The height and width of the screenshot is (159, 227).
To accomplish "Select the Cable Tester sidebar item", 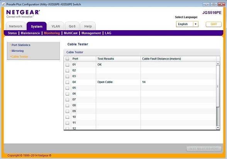I will click(20, 56).
